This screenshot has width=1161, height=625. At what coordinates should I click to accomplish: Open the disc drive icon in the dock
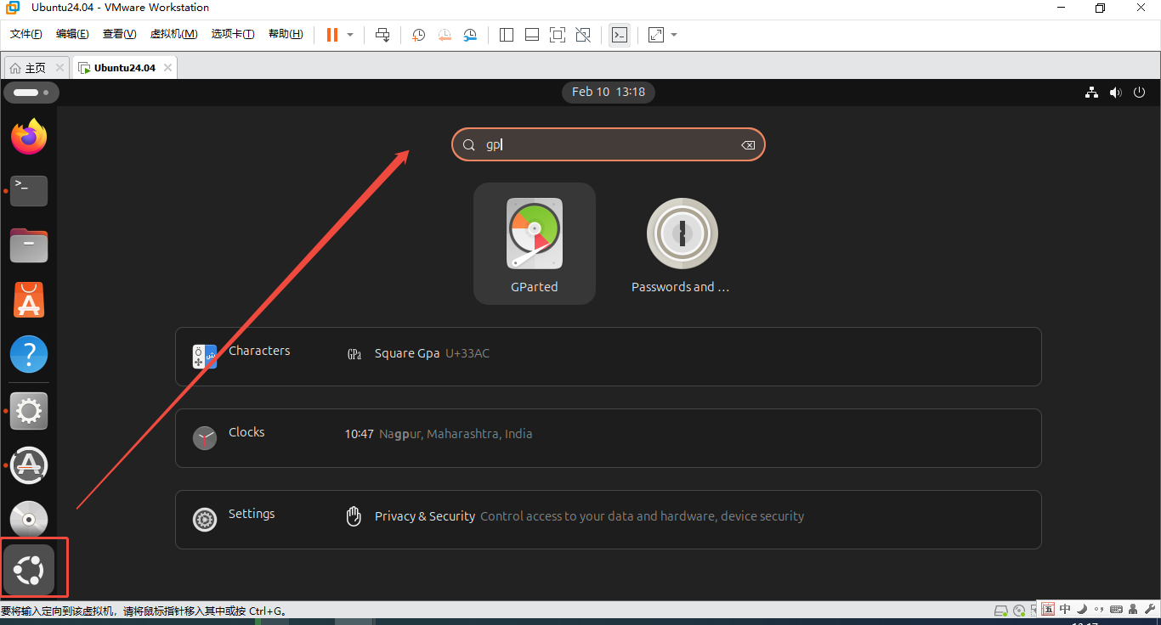29,519
